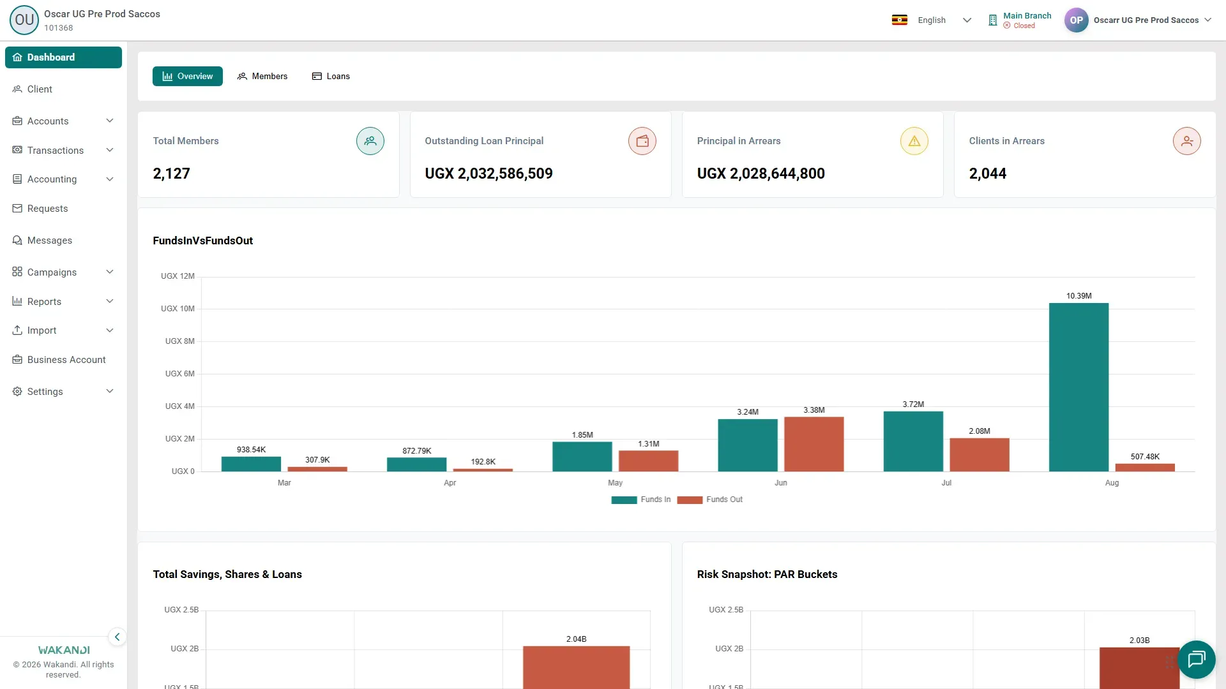
Task: Expand the Accounting submenu chevron
Action: [110, 179]
